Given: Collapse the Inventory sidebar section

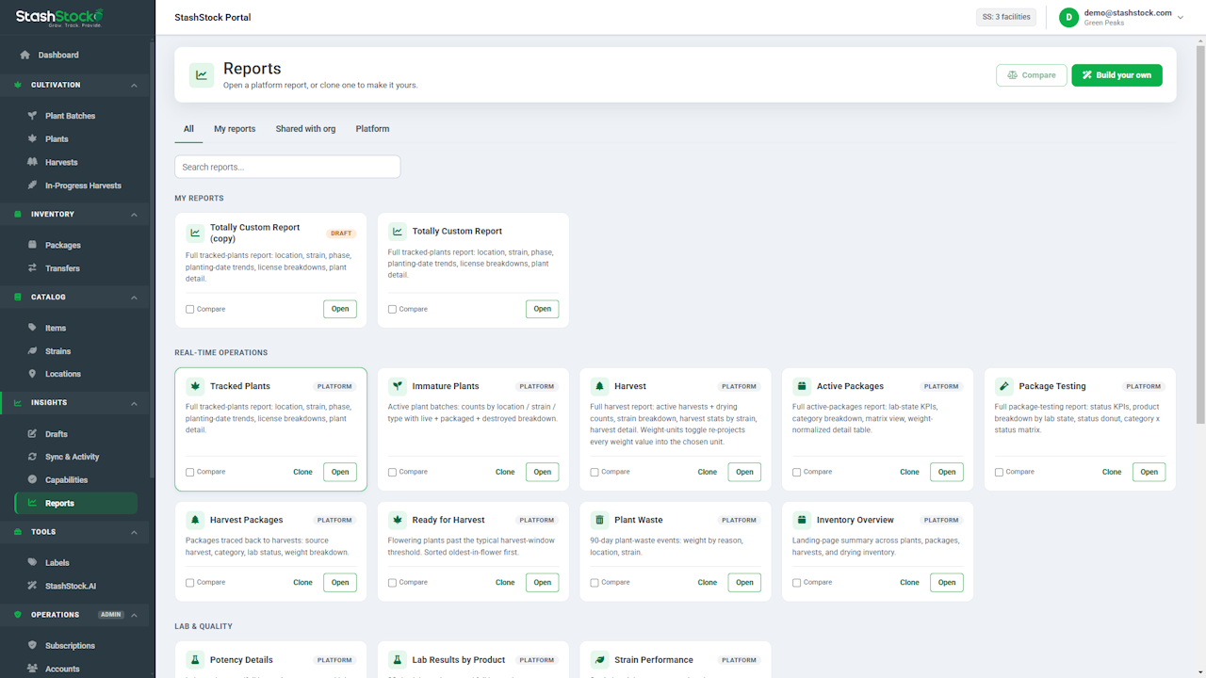Looking at the screenshot, I should click(x=134, y=215).
